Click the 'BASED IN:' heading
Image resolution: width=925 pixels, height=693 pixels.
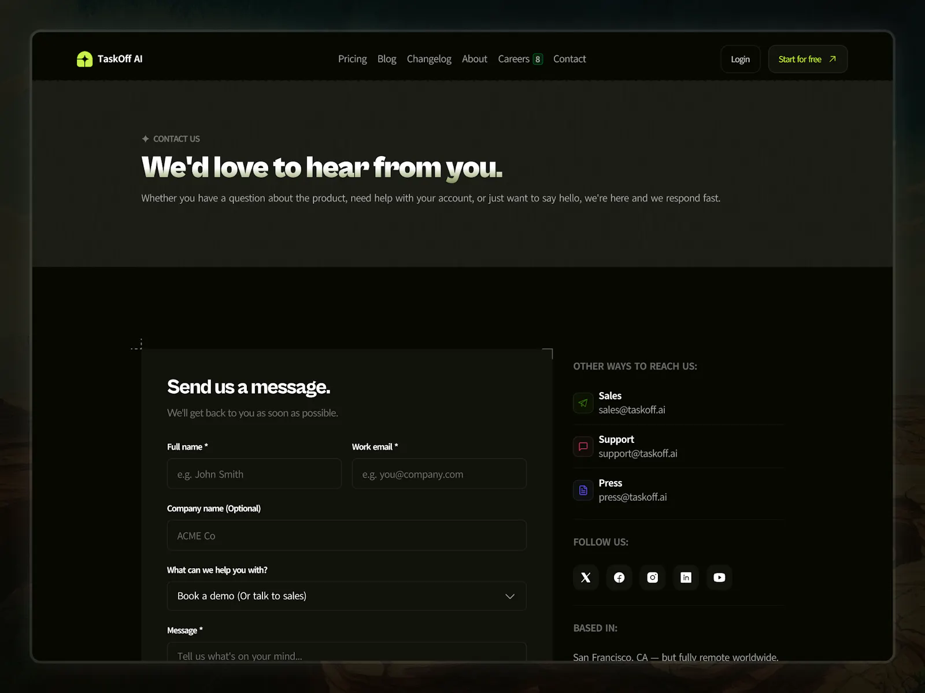click(x=595, y=628)
